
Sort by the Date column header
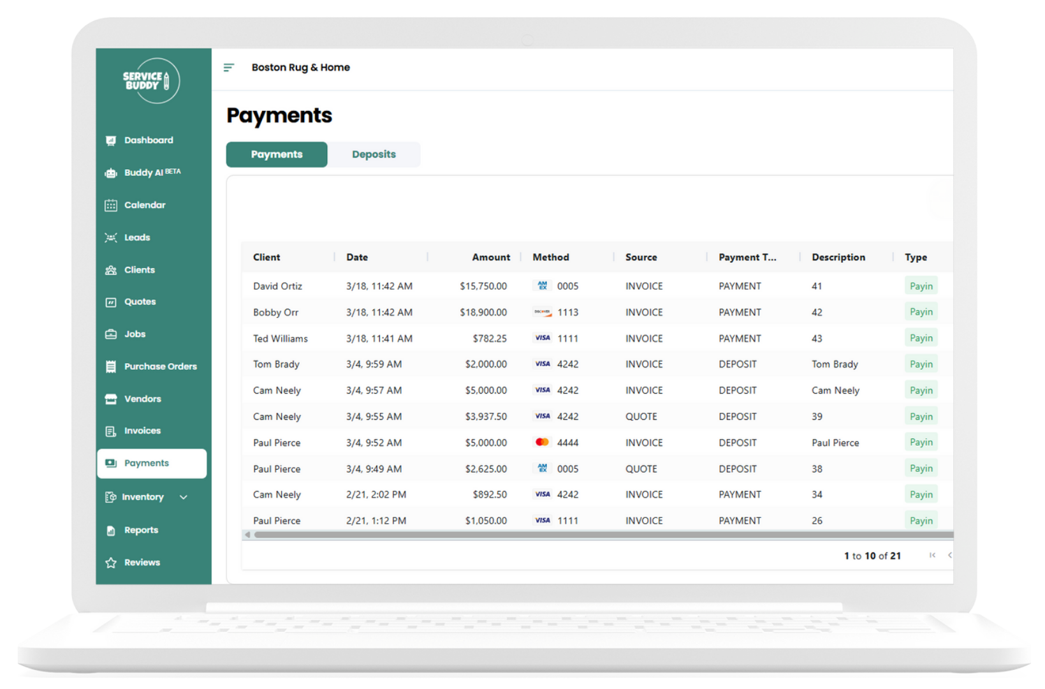coord(357,257)
